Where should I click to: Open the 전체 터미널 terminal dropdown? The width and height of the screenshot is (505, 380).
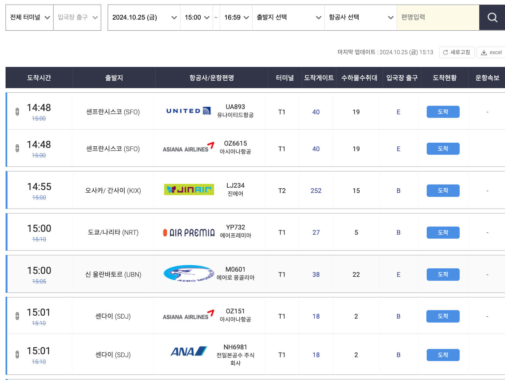pos(30,17)
